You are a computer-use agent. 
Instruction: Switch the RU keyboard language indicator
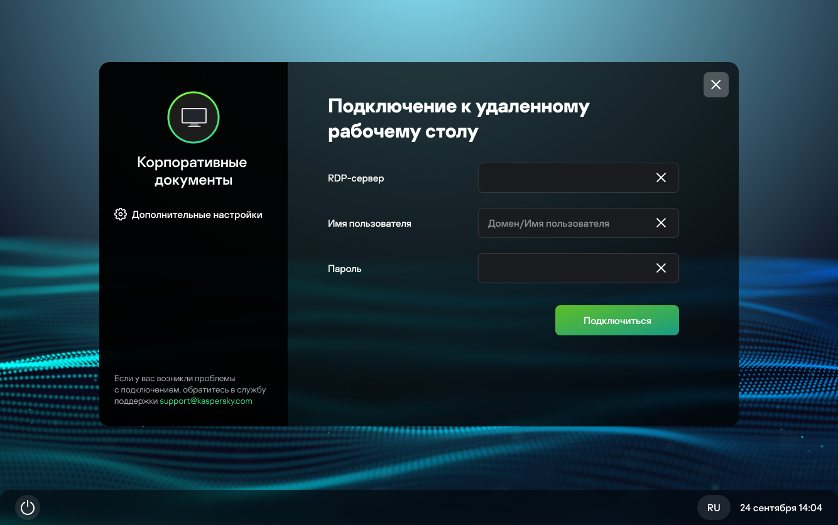714,507
